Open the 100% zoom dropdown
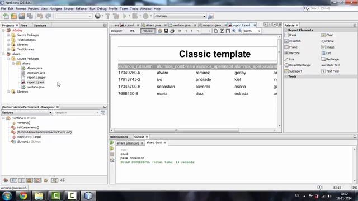The image size is (358, 201). coord(259,31)
